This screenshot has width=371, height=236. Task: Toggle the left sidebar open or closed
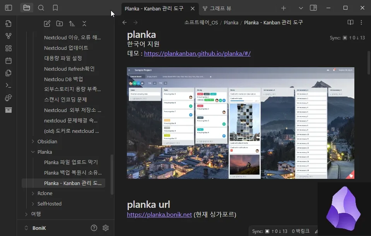click(x=8, y=8)
